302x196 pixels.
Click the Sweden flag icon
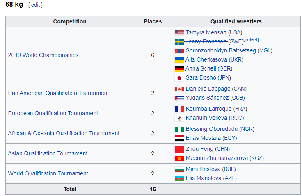pos(179,42)
